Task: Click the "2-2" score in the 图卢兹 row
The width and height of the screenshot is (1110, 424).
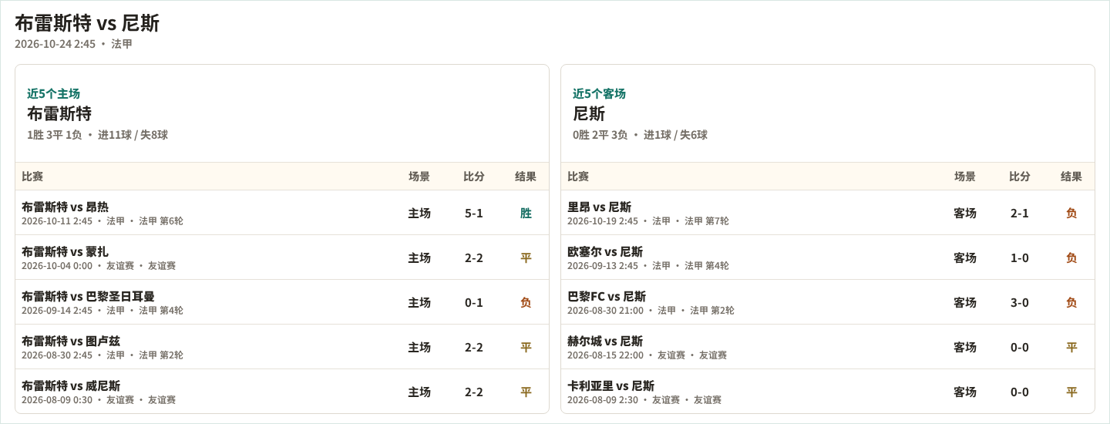Action: 474,347
